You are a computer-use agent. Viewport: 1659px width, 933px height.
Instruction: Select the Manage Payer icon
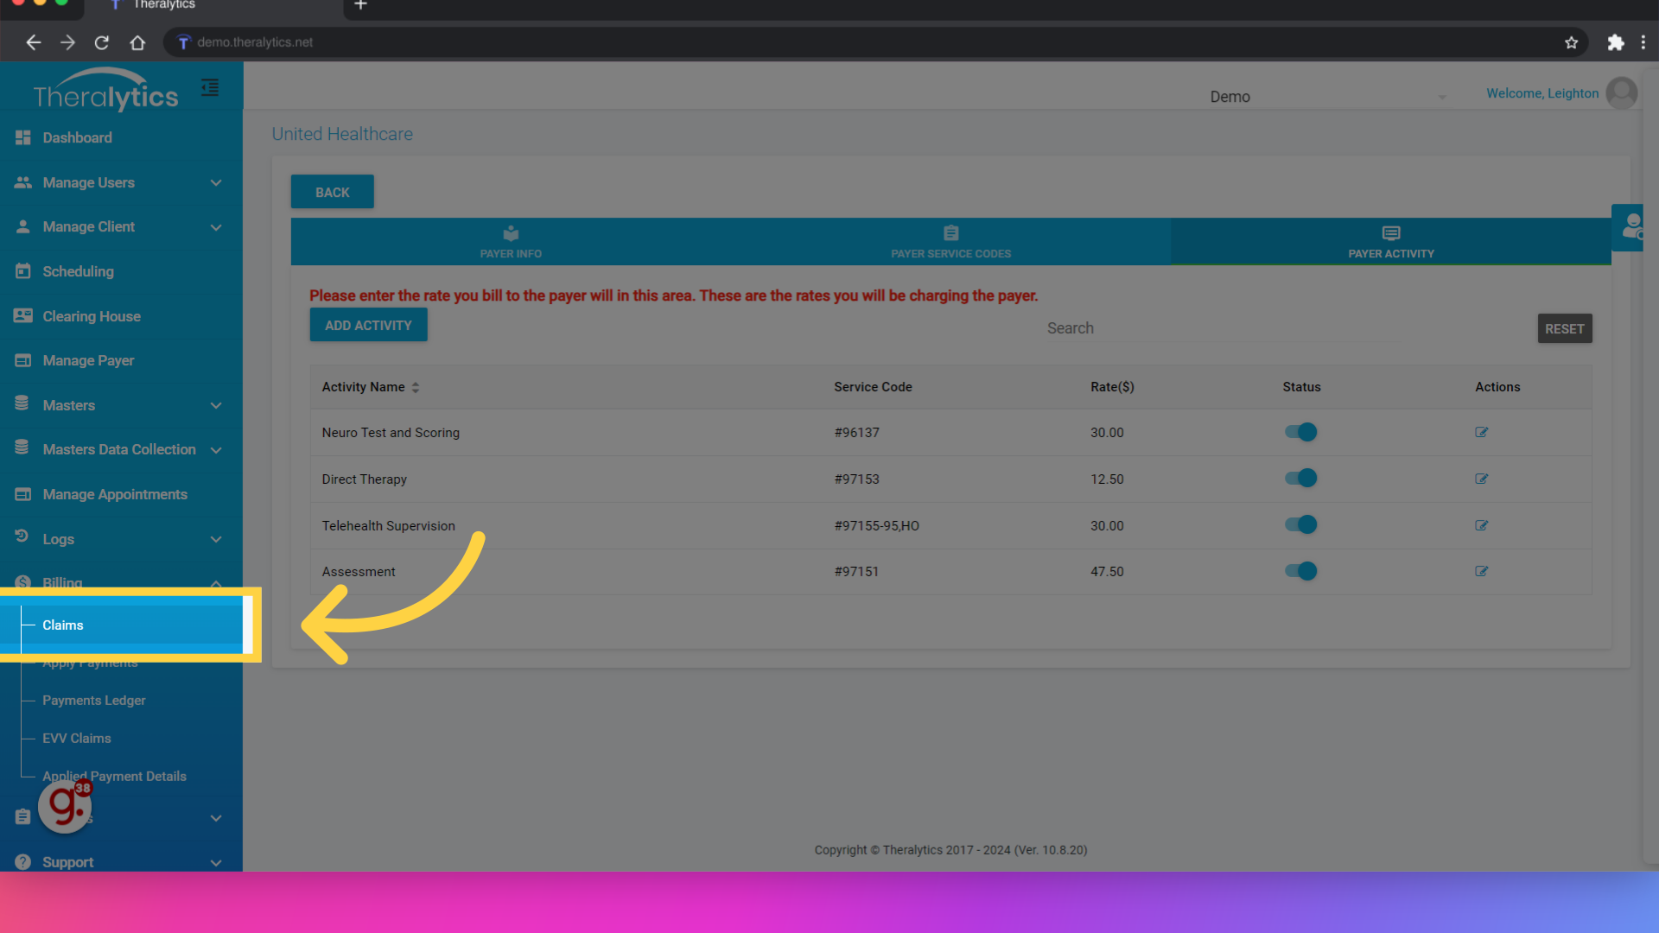tap(23, 360)
